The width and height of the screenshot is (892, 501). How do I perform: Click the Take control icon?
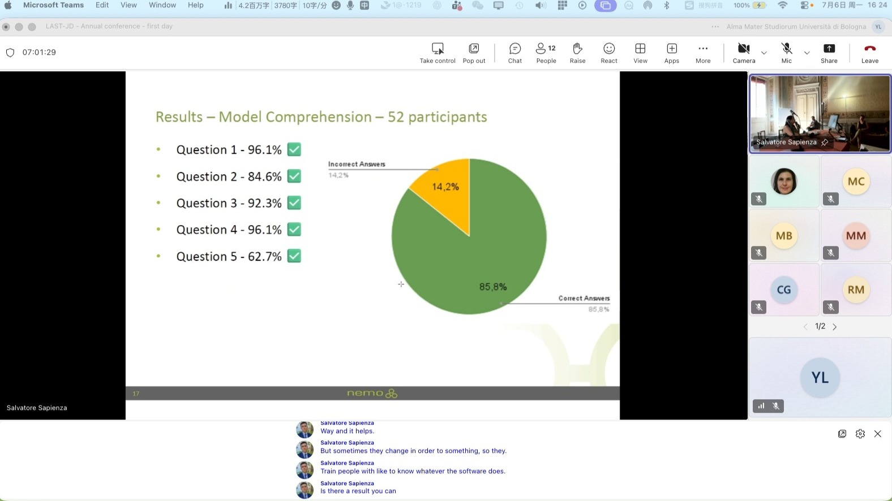pyautogui.click(x=438, y=53)
